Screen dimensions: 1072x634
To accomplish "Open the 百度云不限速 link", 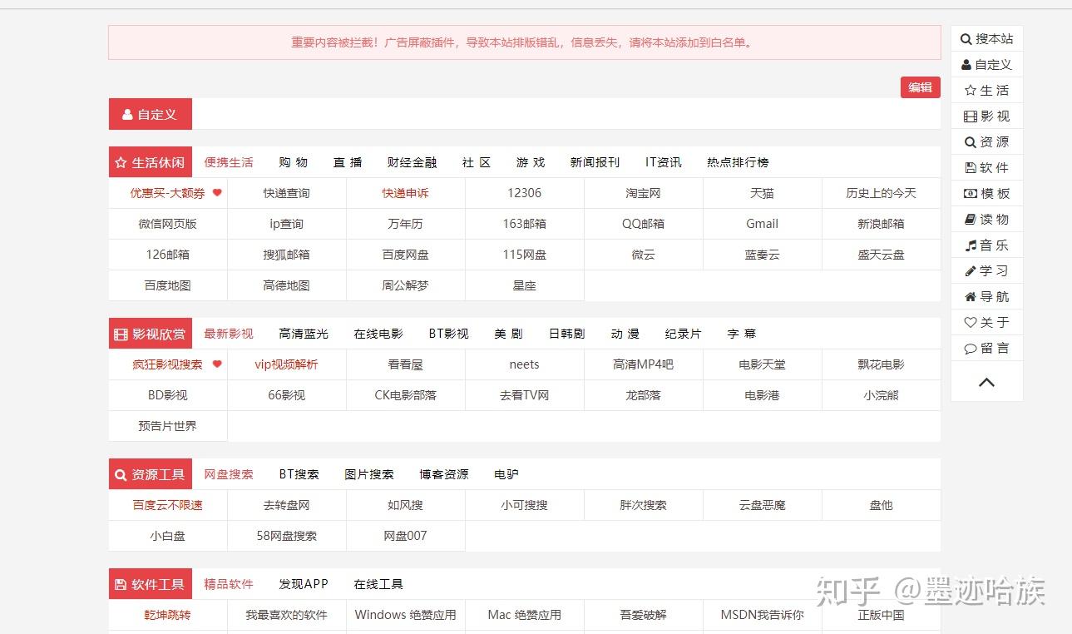I will coord(168,505).
